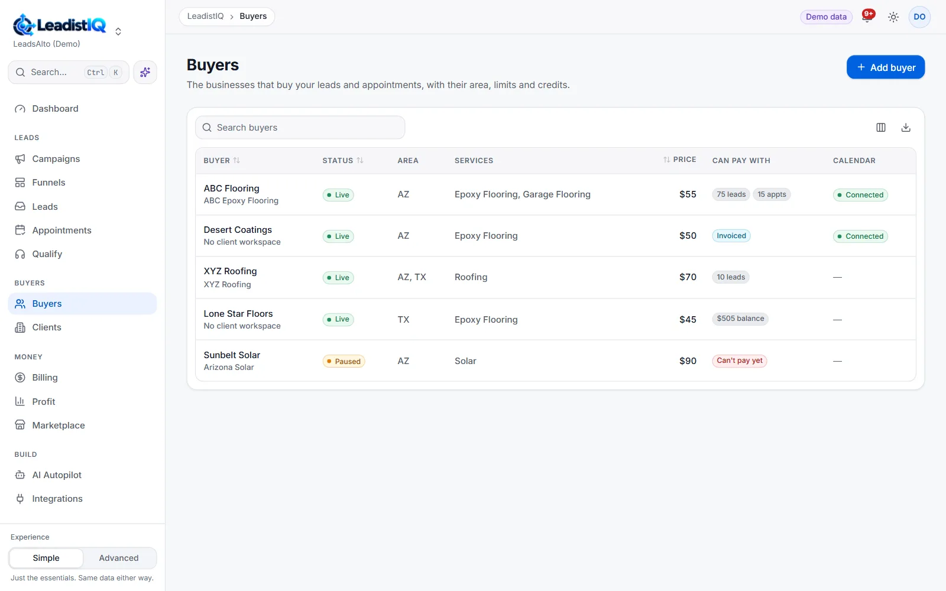Click the 75 leads badge
Image resolution: width=946 pixels, height=591 pixels.
tap(731, 194)
